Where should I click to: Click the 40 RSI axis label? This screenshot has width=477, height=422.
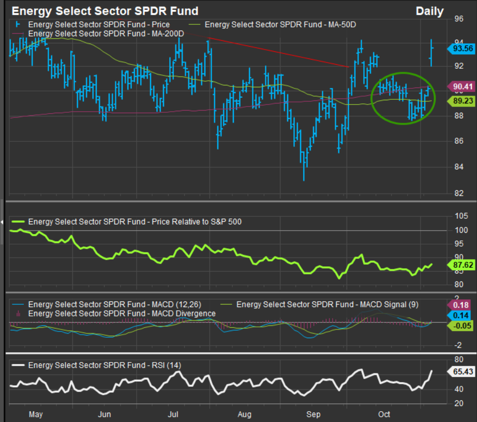(x=459, y=389)
